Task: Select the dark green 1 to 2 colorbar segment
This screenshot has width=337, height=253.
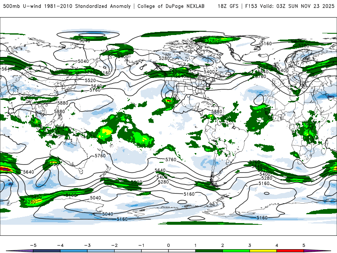Action: (x=209, y=251)
